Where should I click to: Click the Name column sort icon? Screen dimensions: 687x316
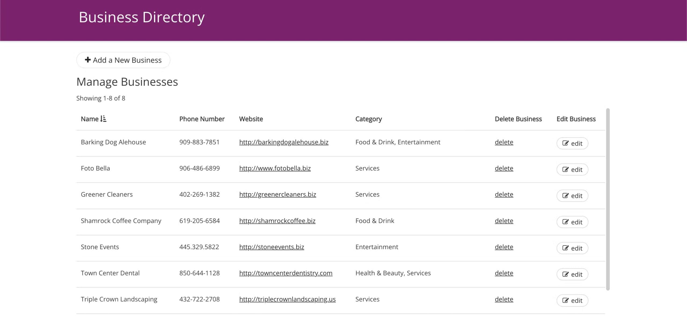coord(103,119)
